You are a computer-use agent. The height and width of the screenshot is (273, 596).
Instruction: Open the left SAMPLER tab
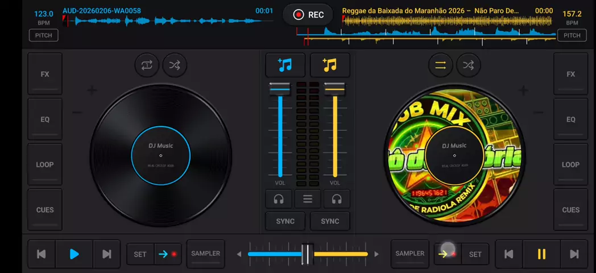(x=205, y=254)
